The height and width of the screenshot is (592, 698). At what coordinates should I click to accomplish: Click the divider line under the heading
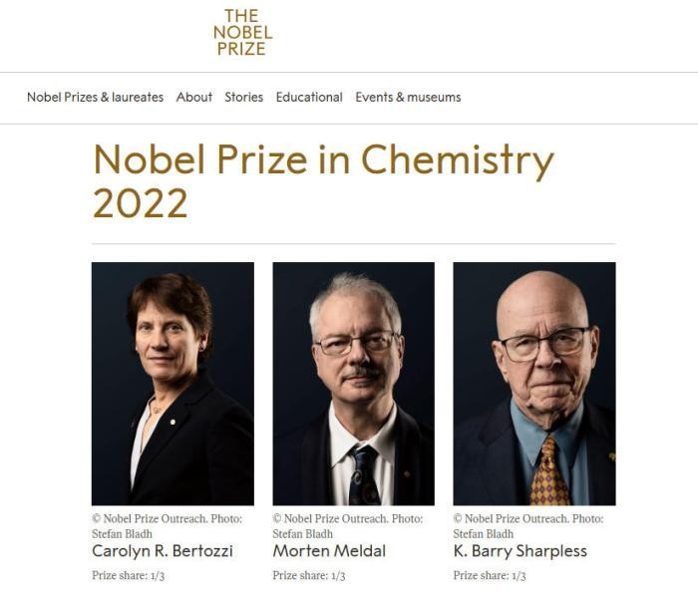pyautogui.click(x=353, y=244)
